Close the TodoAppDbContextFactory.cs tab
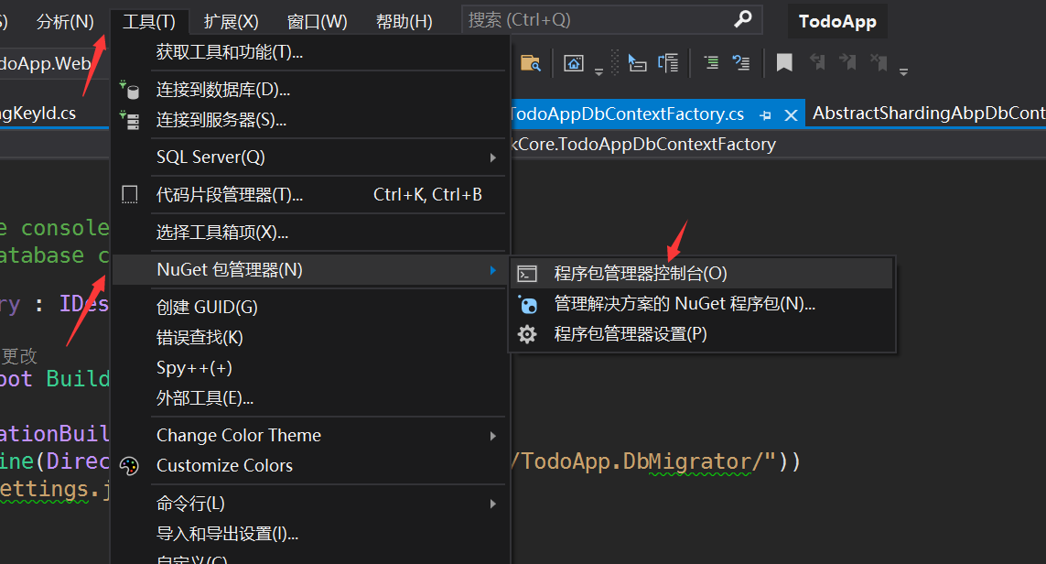Viewport: 1046px width, 564px height. pyautogui.click(x=792, y=115)
